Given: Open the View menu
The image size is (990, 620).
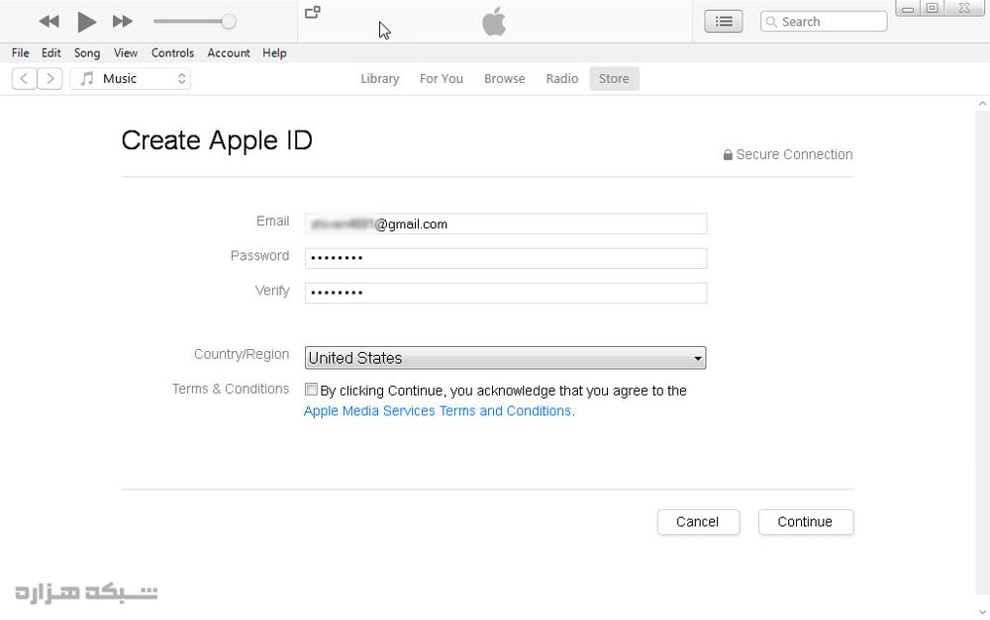Looking at the screenshot, I should [x=126, y=53].
